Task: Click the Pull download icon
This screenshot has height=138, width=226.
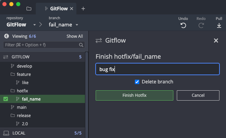Action: [219, 25]
